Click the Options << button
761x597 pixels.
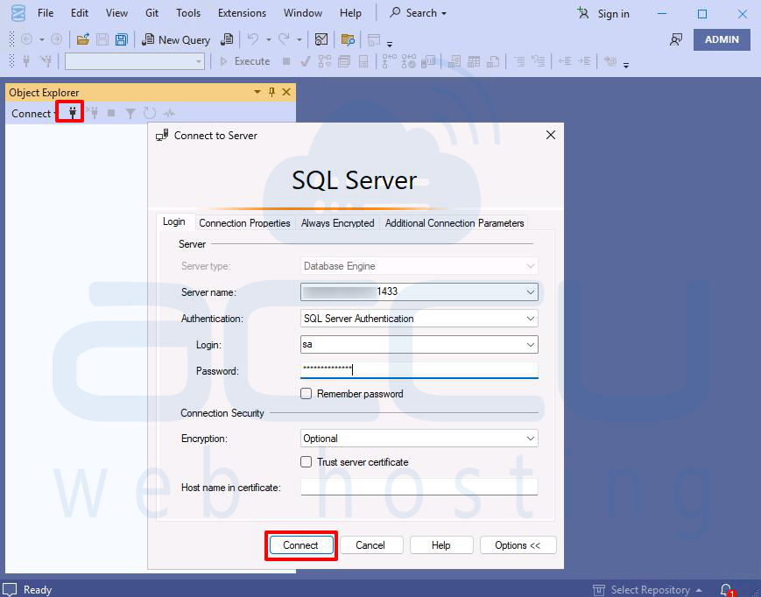click(x=518, y=544)
